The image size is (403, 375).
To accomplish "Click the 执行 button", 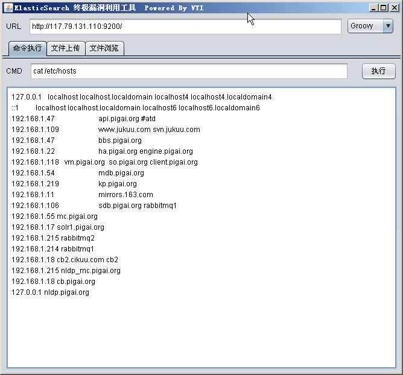I will click(378, 71).
